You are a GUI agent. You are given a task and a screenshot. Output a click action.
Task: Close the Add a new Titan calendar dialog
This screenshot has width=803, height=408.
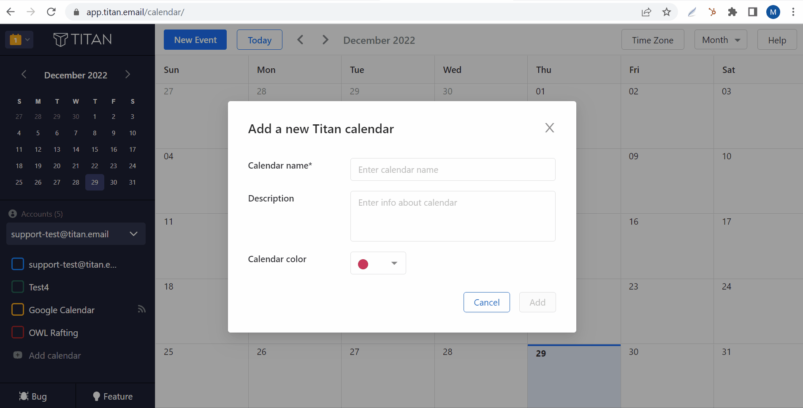coord(549,128)
